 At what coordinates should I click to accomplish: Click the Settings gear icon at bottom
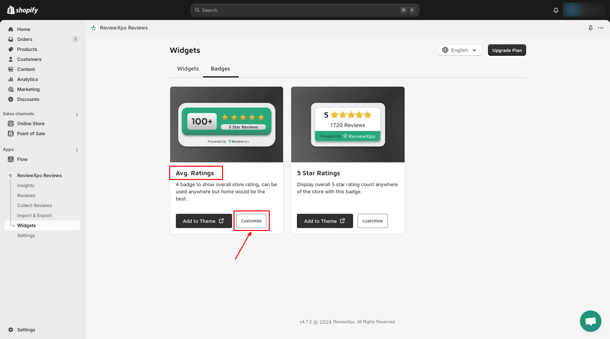click(x=11, y=330)
